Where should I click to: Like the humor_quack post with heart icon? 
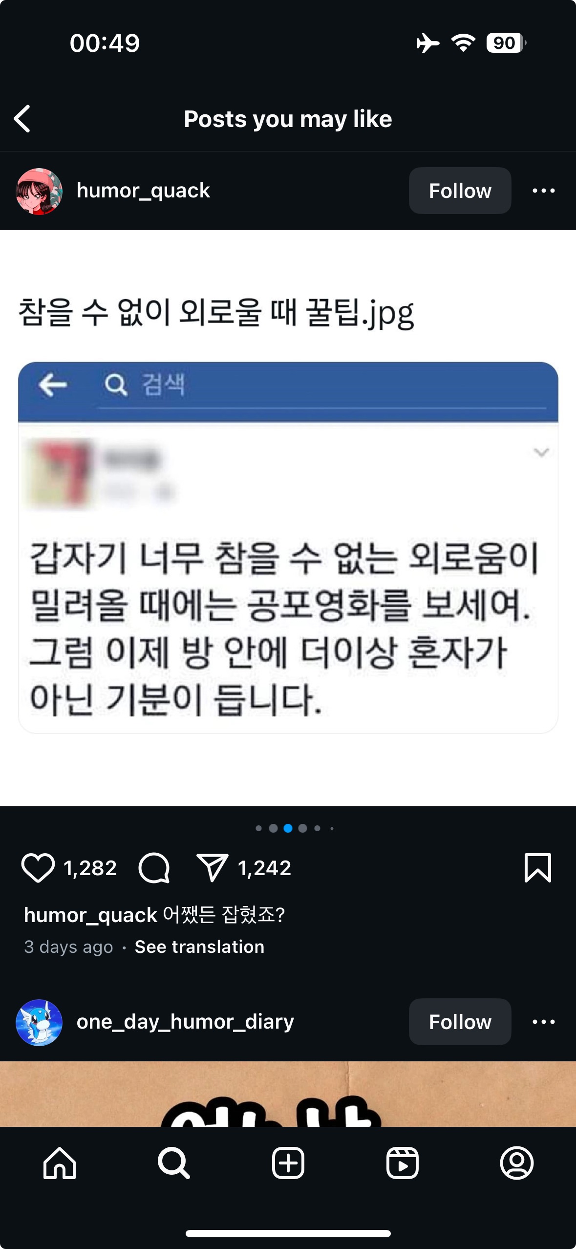tap(38, 868)
